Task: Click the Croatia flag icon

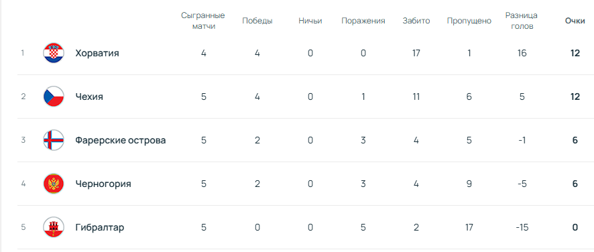Action: (54, 53)
